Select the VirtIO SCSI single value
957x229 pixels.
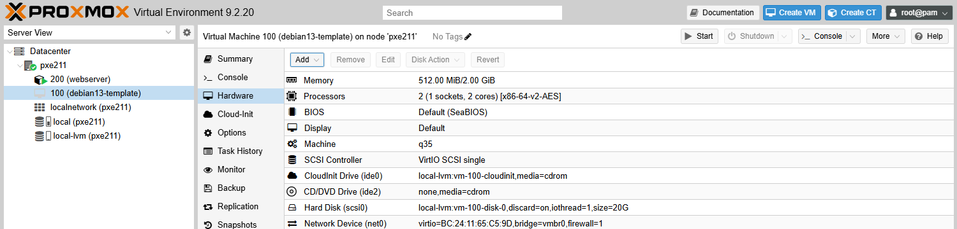452,160
